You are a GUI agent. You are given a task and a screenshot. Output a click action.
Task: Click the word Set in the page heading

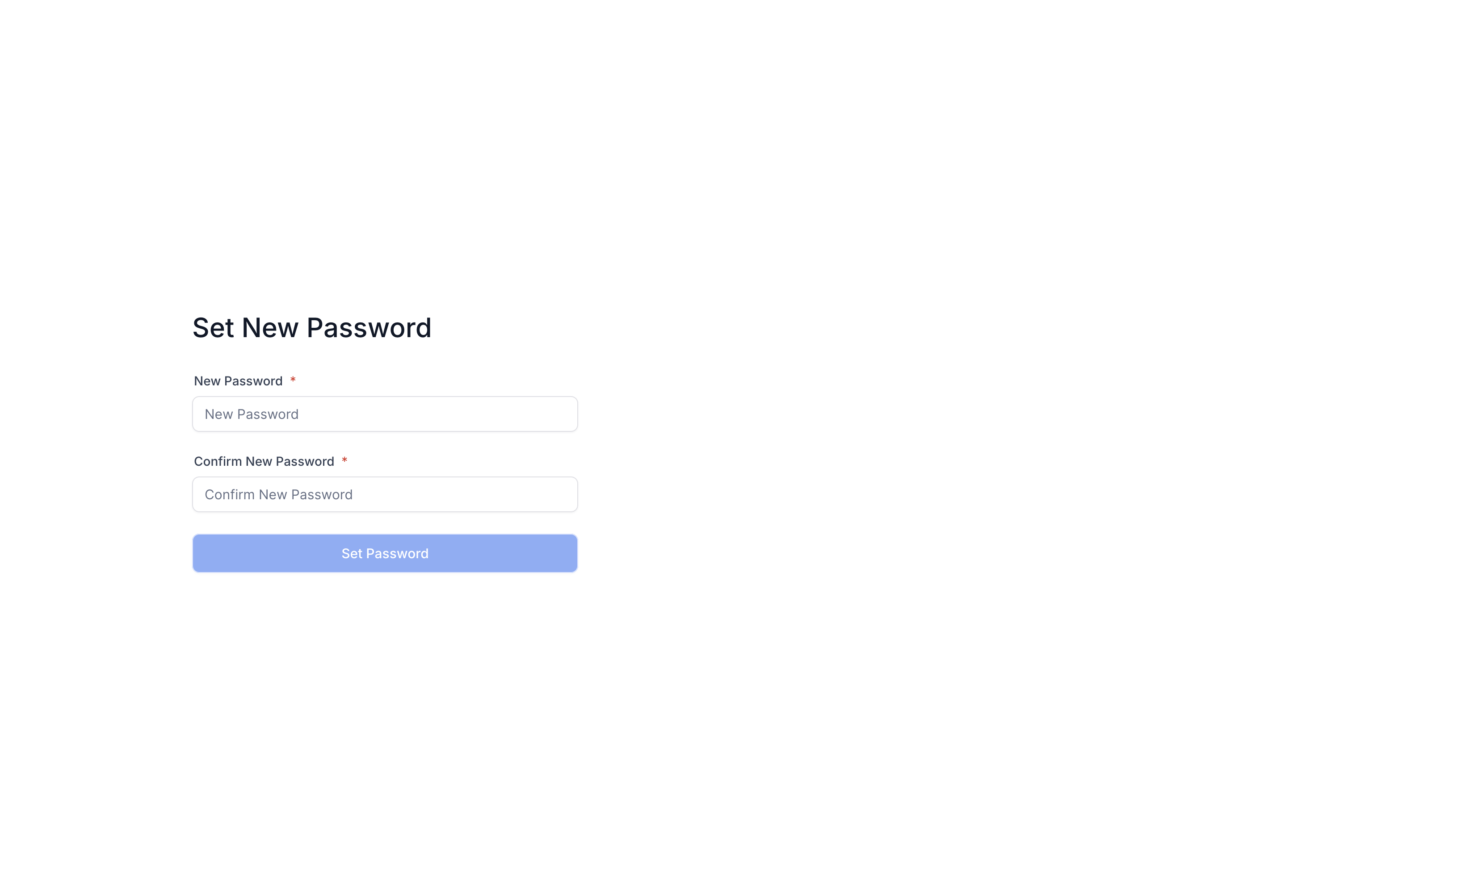(213, 328)
